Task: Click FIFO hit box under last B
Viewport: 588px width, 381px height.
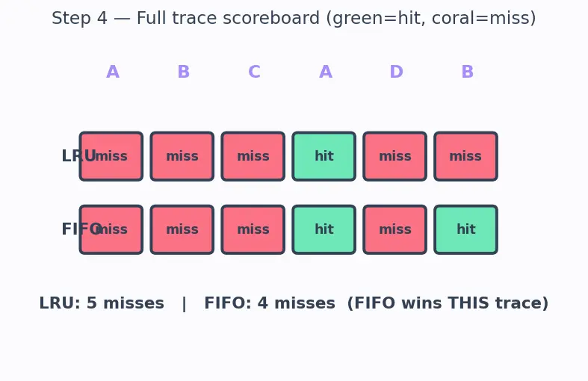Action: (x=465, y=229)
